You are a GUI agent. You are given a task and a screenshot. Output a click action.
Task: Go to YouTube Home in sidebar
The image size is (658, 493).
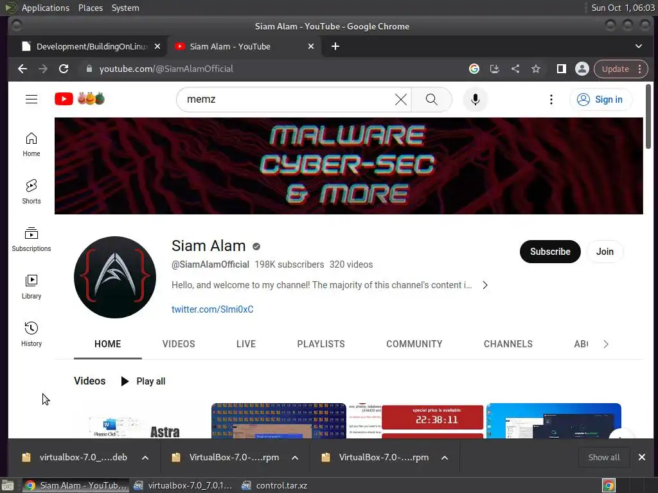[x=31, y=144]
